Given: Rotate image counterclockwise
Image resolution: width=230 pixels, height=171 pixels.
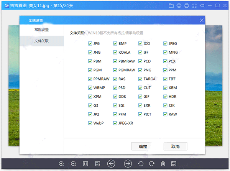Looking at the screenshot, I should [x=141, y=163].
